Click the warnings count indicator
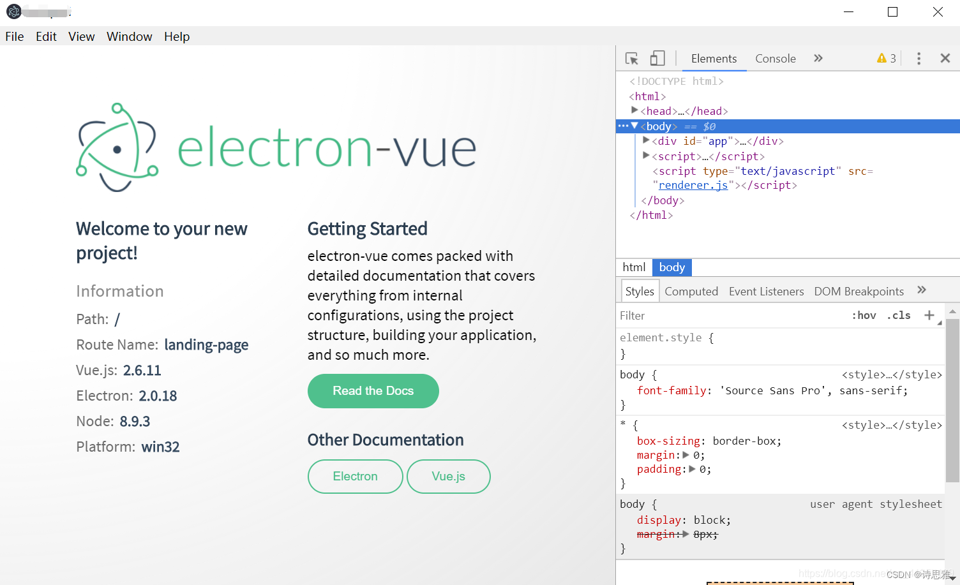 pos(887,58)
